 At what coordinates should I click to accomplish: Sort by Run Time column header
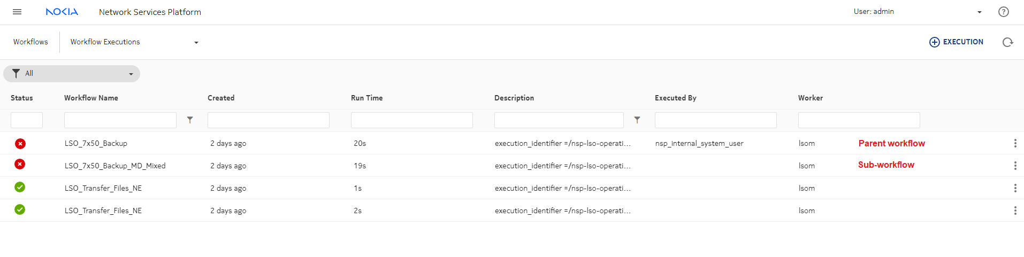(366, 98)
